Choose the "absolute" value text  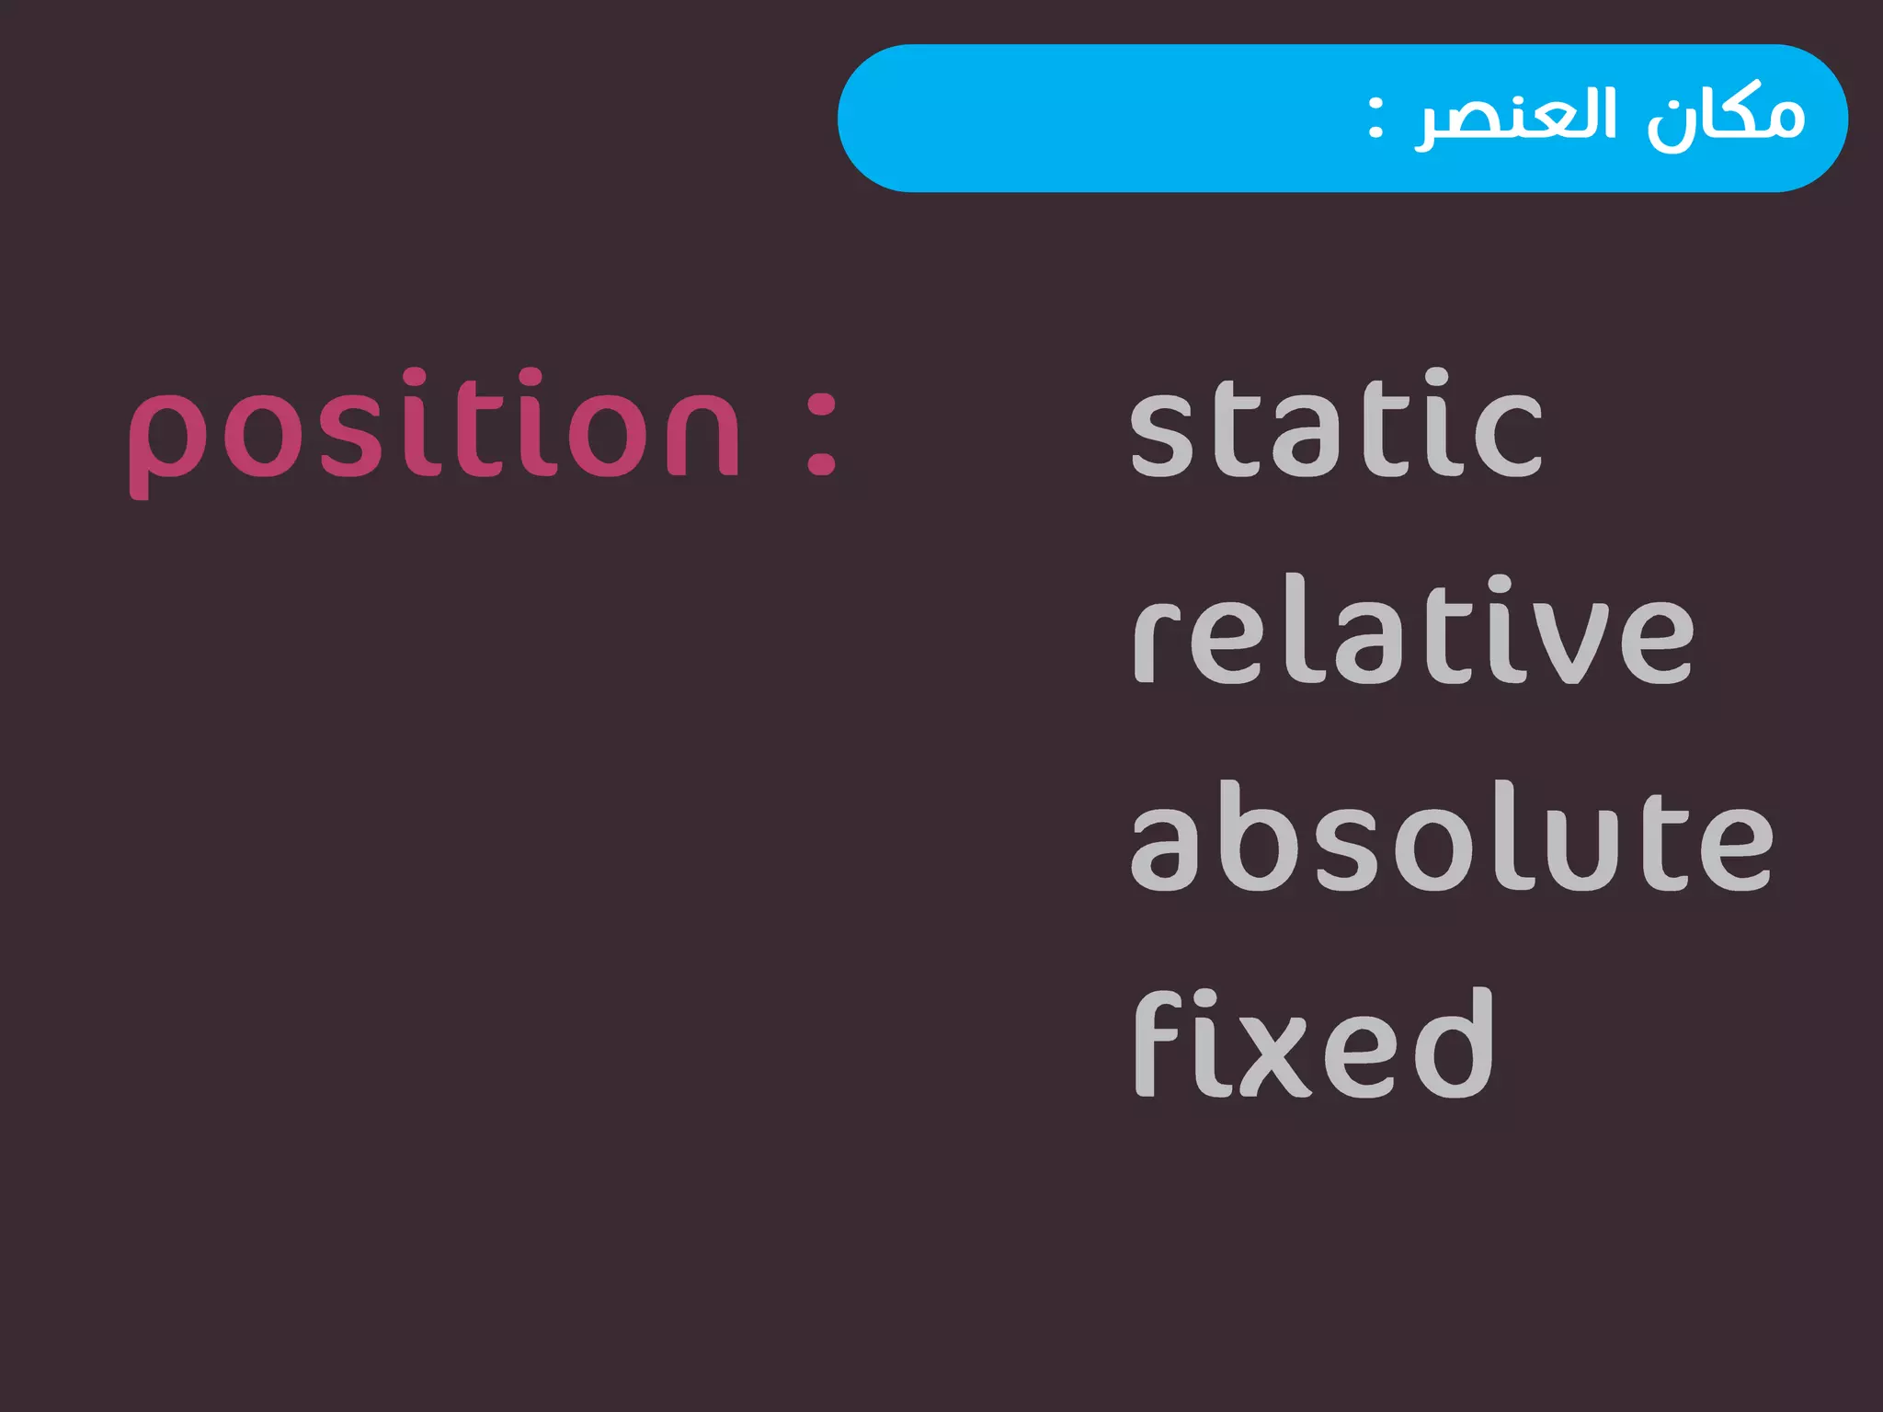click(x=1452, y=836)
